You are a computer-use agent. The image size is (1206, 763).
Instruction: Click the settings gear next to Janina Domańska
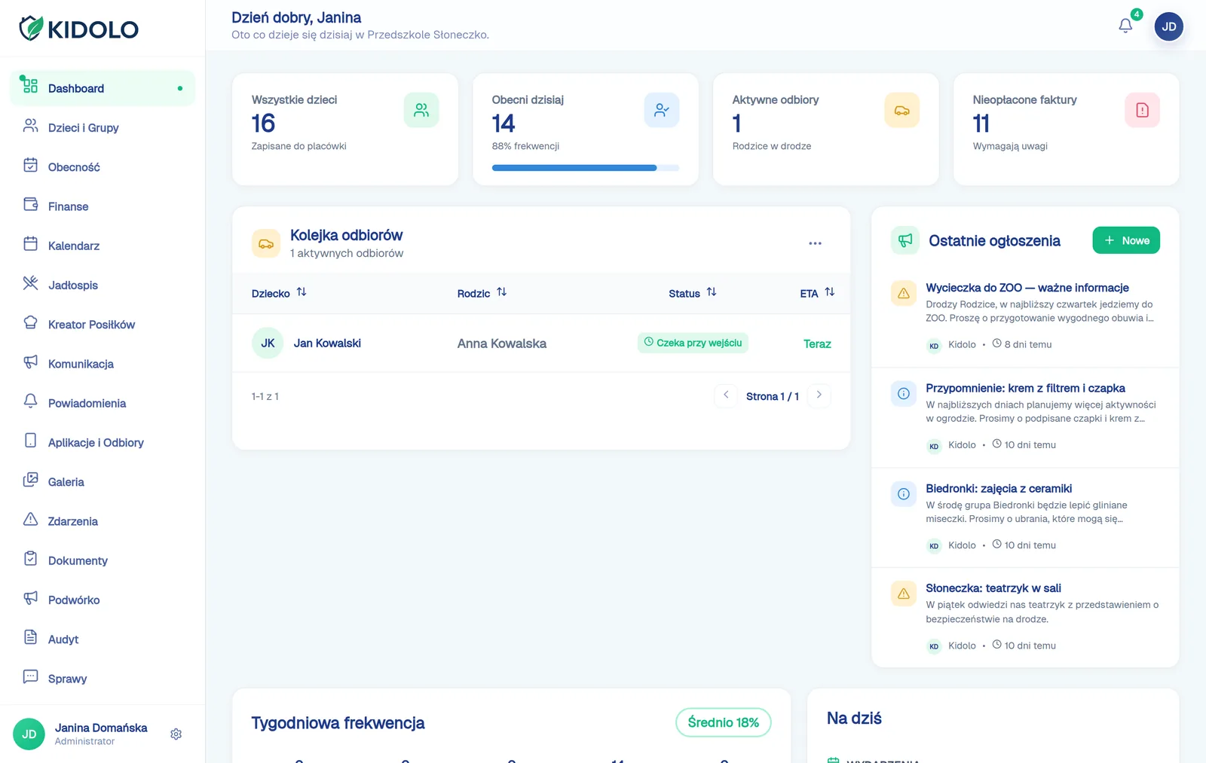pos(176,734)
